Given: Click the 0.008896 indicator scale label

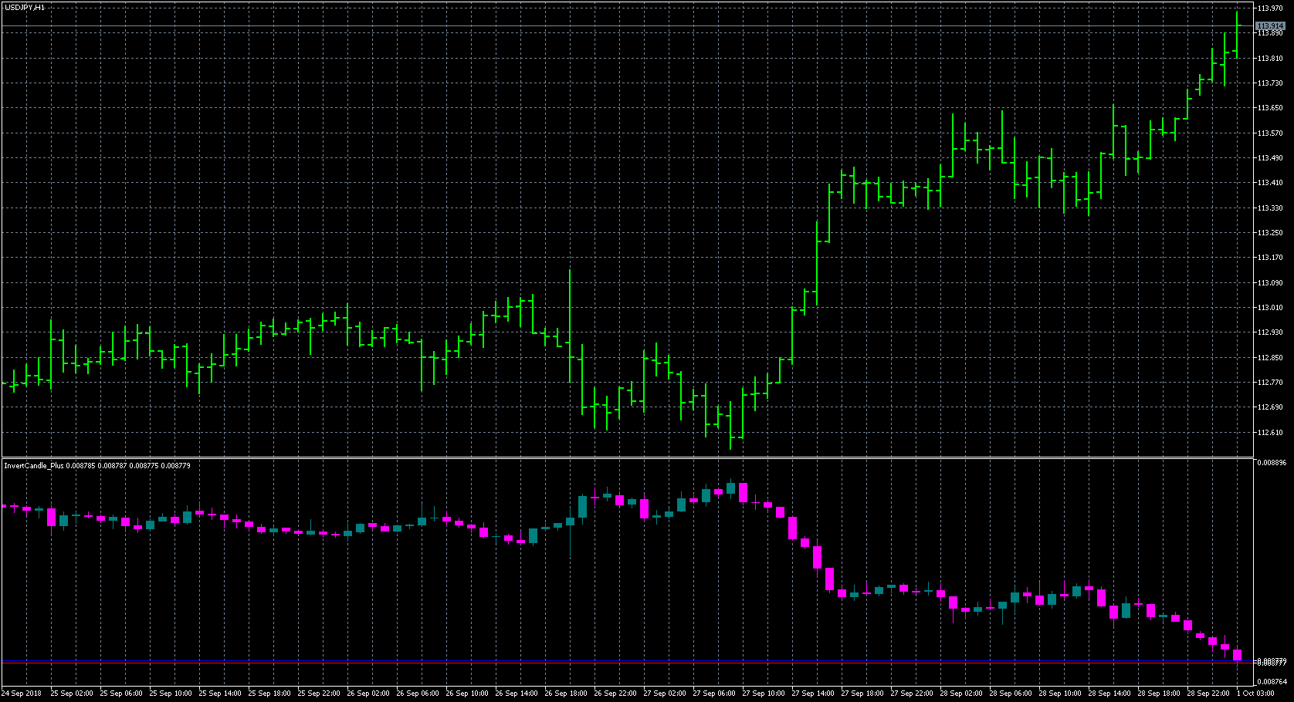Looking at the screenshot, I should pyautogui.click(x=1272, y=464).
